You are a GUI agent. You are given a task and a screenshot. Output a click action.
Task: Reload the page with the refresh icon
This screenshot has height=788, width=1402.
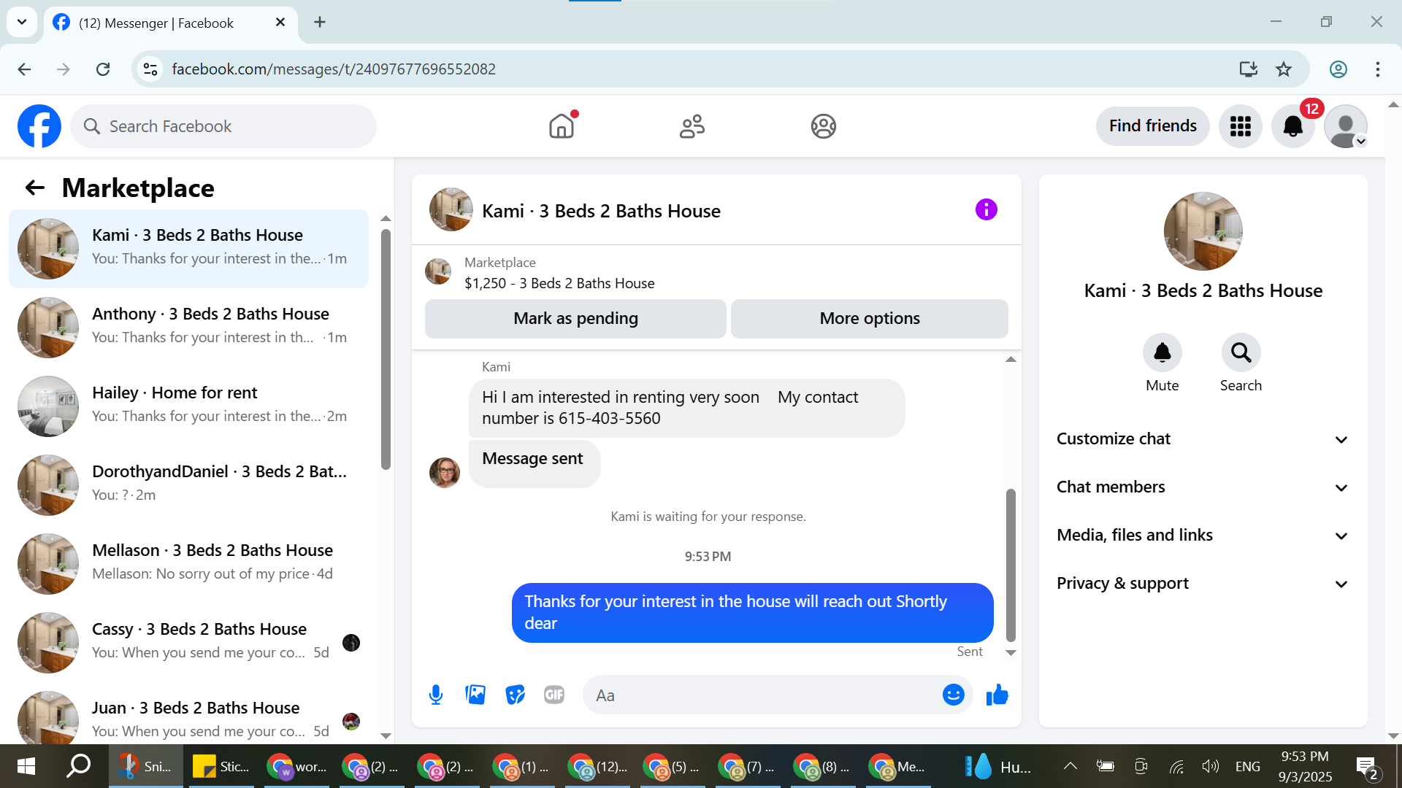click(103, 69)
